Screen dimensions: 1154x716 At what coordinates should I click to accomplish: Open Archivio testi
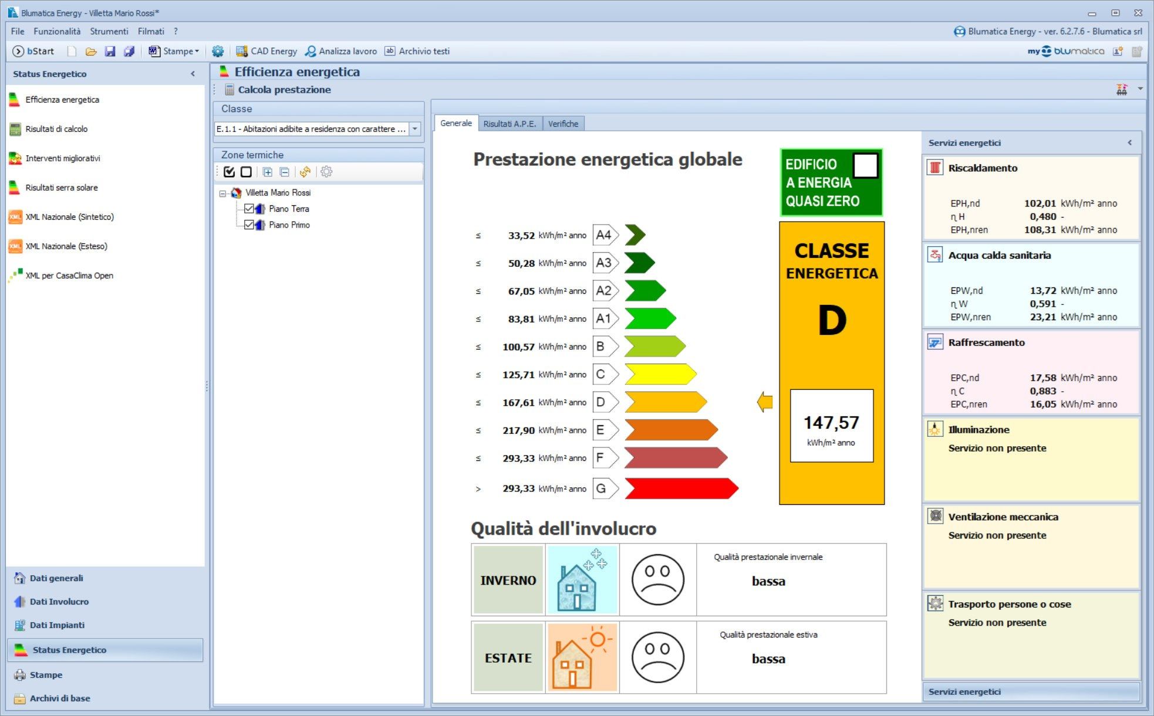[419, 51]
